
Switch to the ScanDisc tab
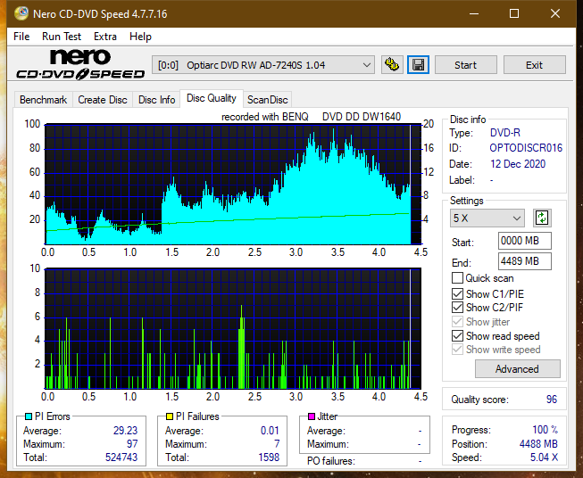pos(267,100)
